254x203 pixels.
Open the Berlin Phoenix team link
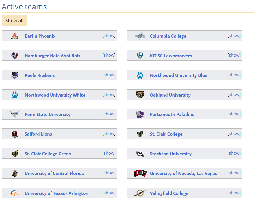(40, 36)
